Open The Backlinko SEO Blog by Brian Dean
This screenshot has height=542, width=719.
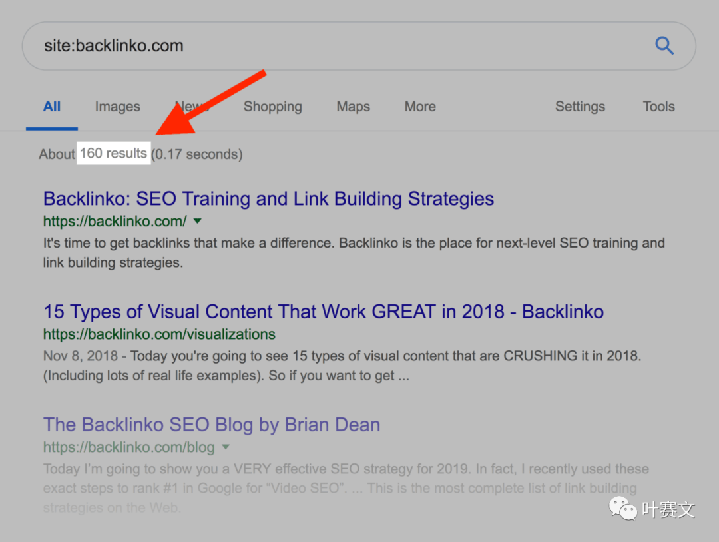point(212,425)
